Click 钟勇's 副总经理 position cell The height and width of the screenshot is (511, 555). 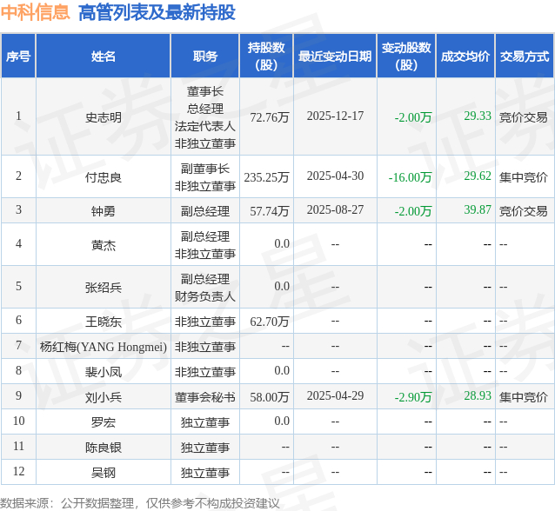point(205,211)
